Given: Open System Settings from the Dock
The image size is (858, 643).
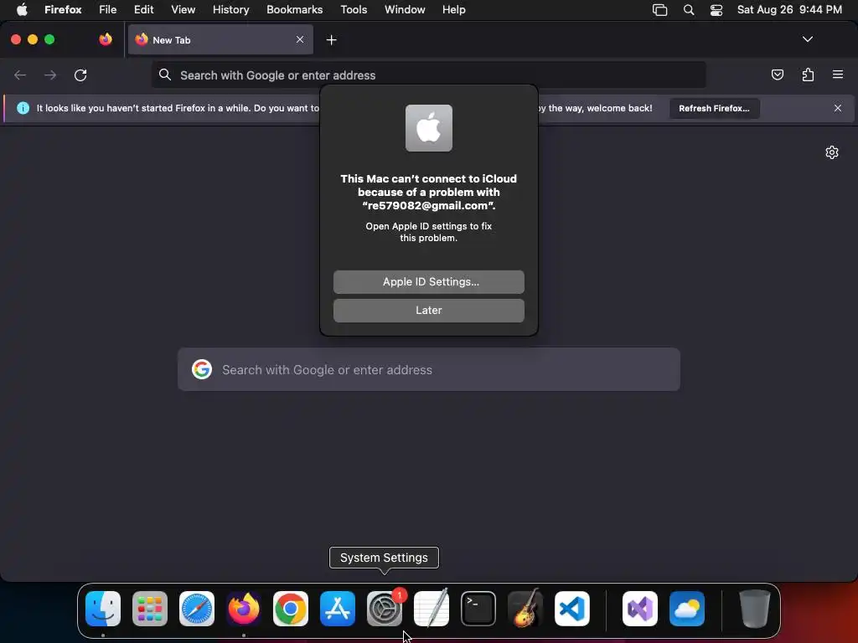Looking at the screenshot, I should click(385, 609).
